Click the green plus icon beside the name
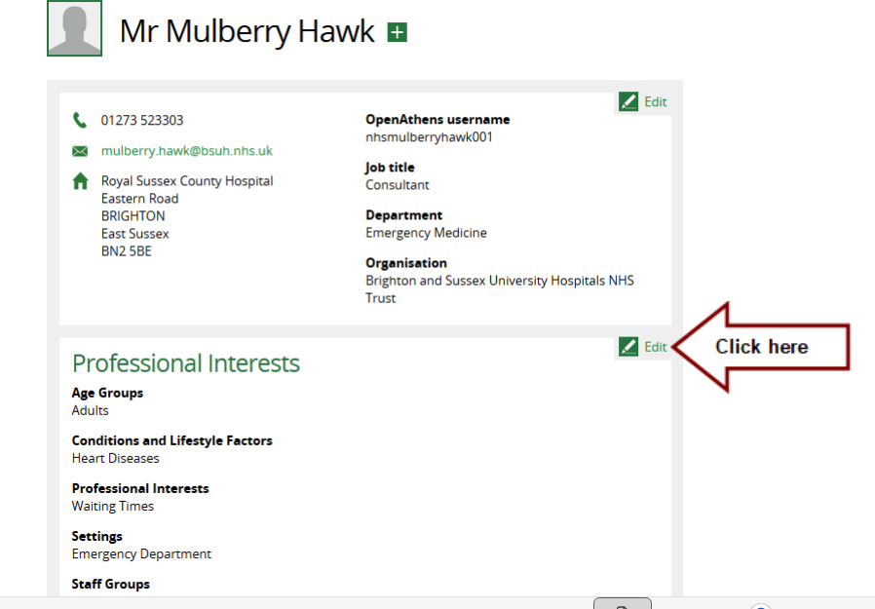The image size is (875, 609). coord(397,33)
